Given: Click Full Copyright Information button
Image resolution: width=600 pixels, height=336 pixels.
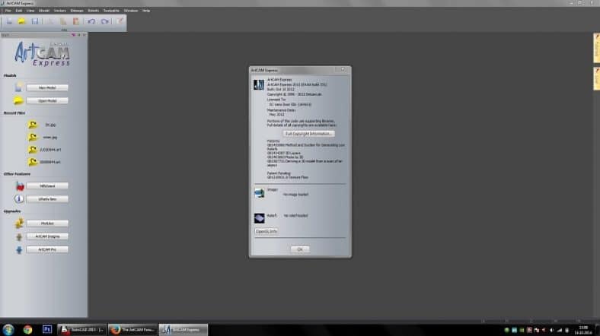Looking at the screenshot, I should (x=308, y=134).
